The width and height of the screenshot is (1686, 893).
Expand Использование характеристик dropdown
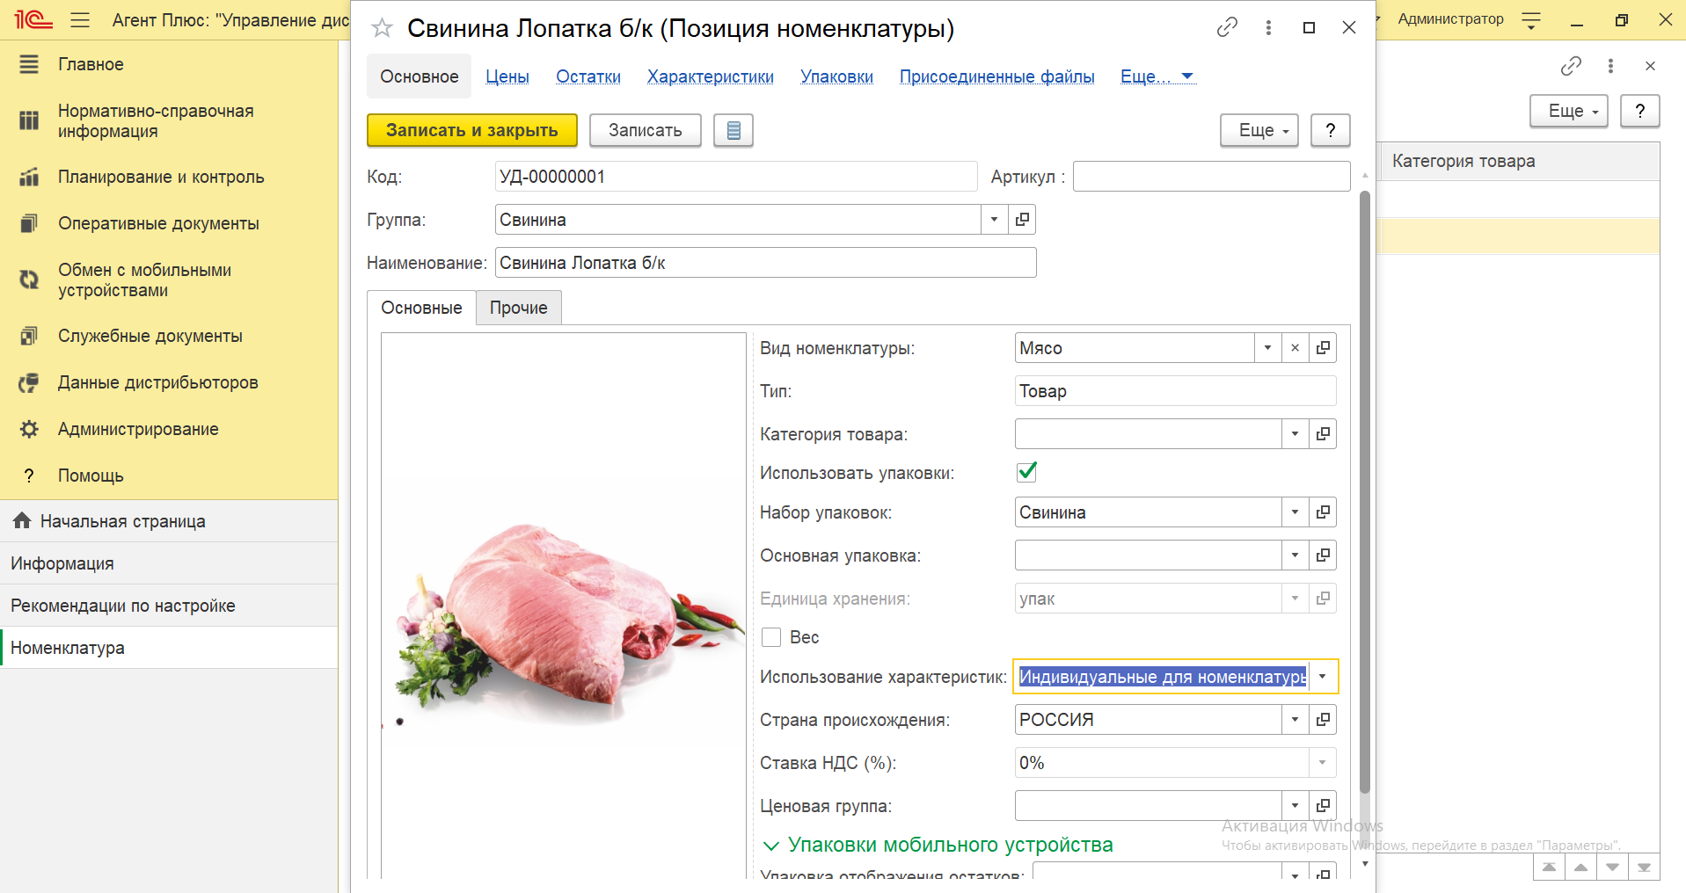coord(1322,677)
